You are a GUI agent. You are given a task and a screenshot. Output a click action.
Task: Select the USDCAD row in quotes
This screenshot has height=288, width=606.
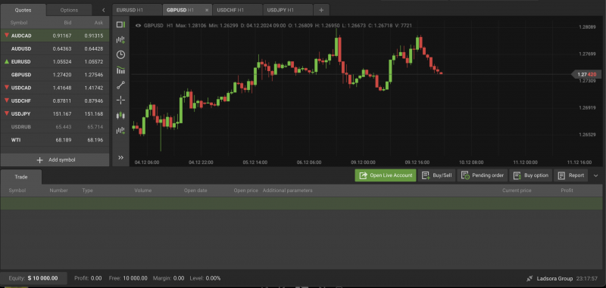(x=55, y=88)
